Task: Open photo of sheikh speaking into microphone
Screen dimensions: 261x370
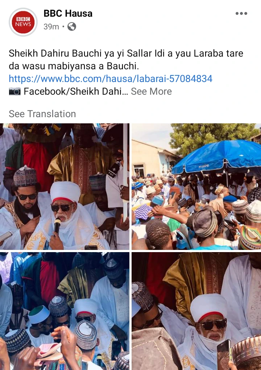Action: point(65,186)
